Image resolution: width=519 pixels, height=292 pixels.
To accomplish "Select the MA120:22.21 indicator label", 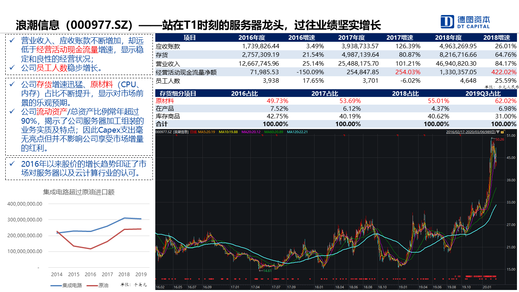I will 298,132.
